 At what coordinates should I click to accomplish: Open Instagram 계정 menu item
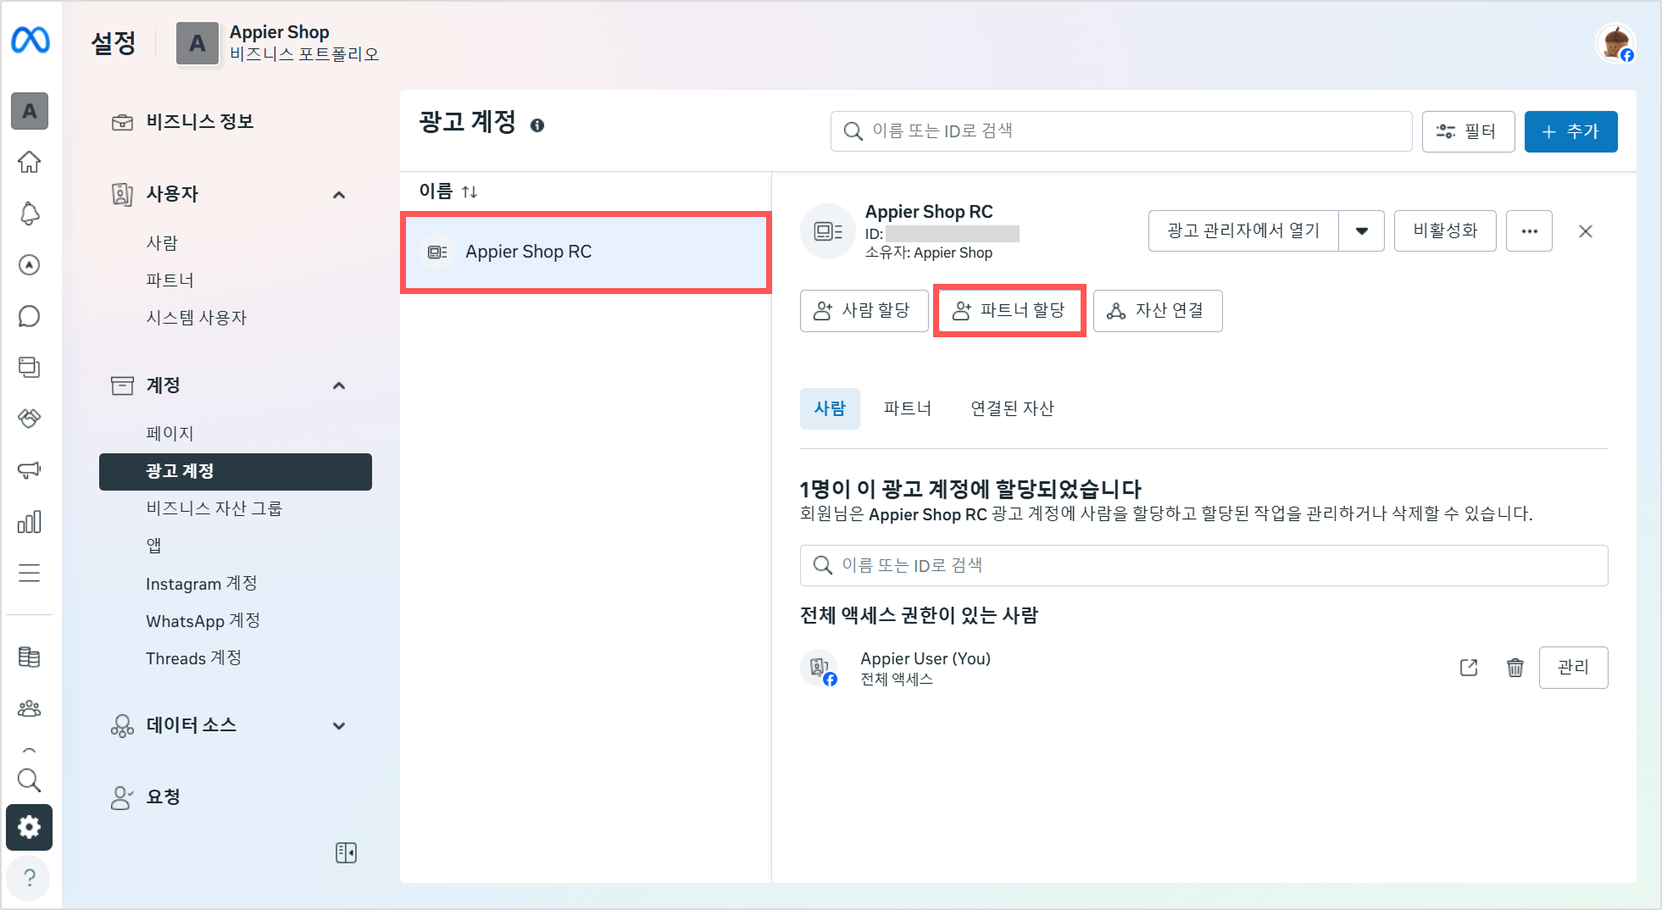coord(202,584)
